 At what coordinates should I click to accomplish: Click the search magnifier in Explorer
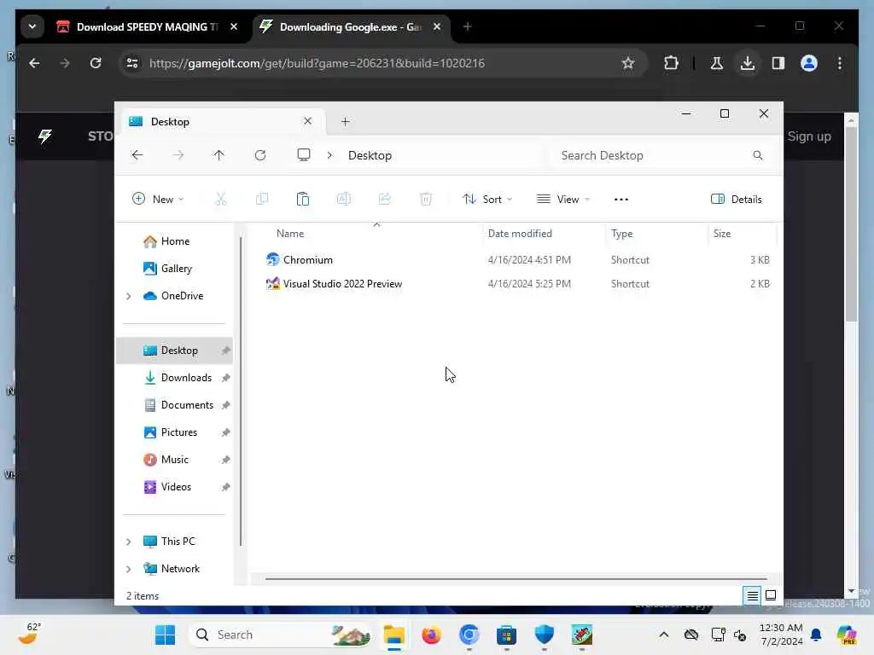(x=758, y=155)
